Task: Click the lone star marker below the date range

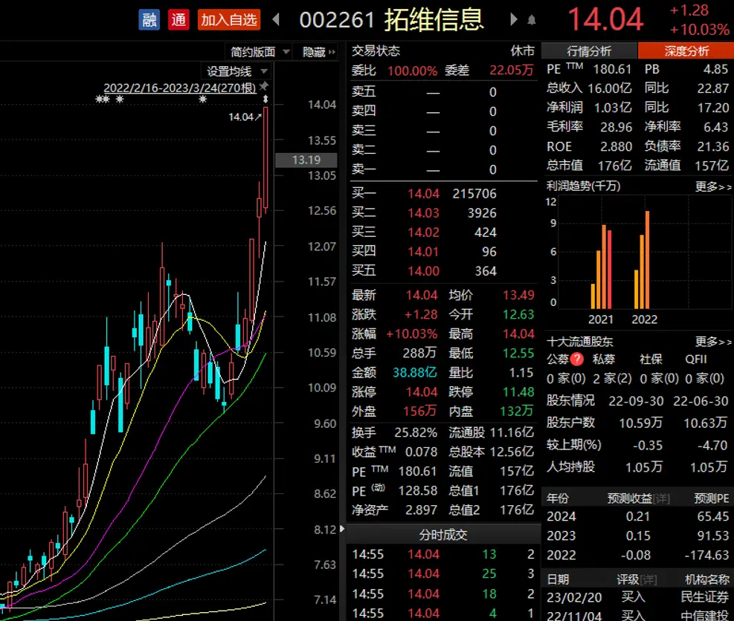Action: click(x=203, y=99)
